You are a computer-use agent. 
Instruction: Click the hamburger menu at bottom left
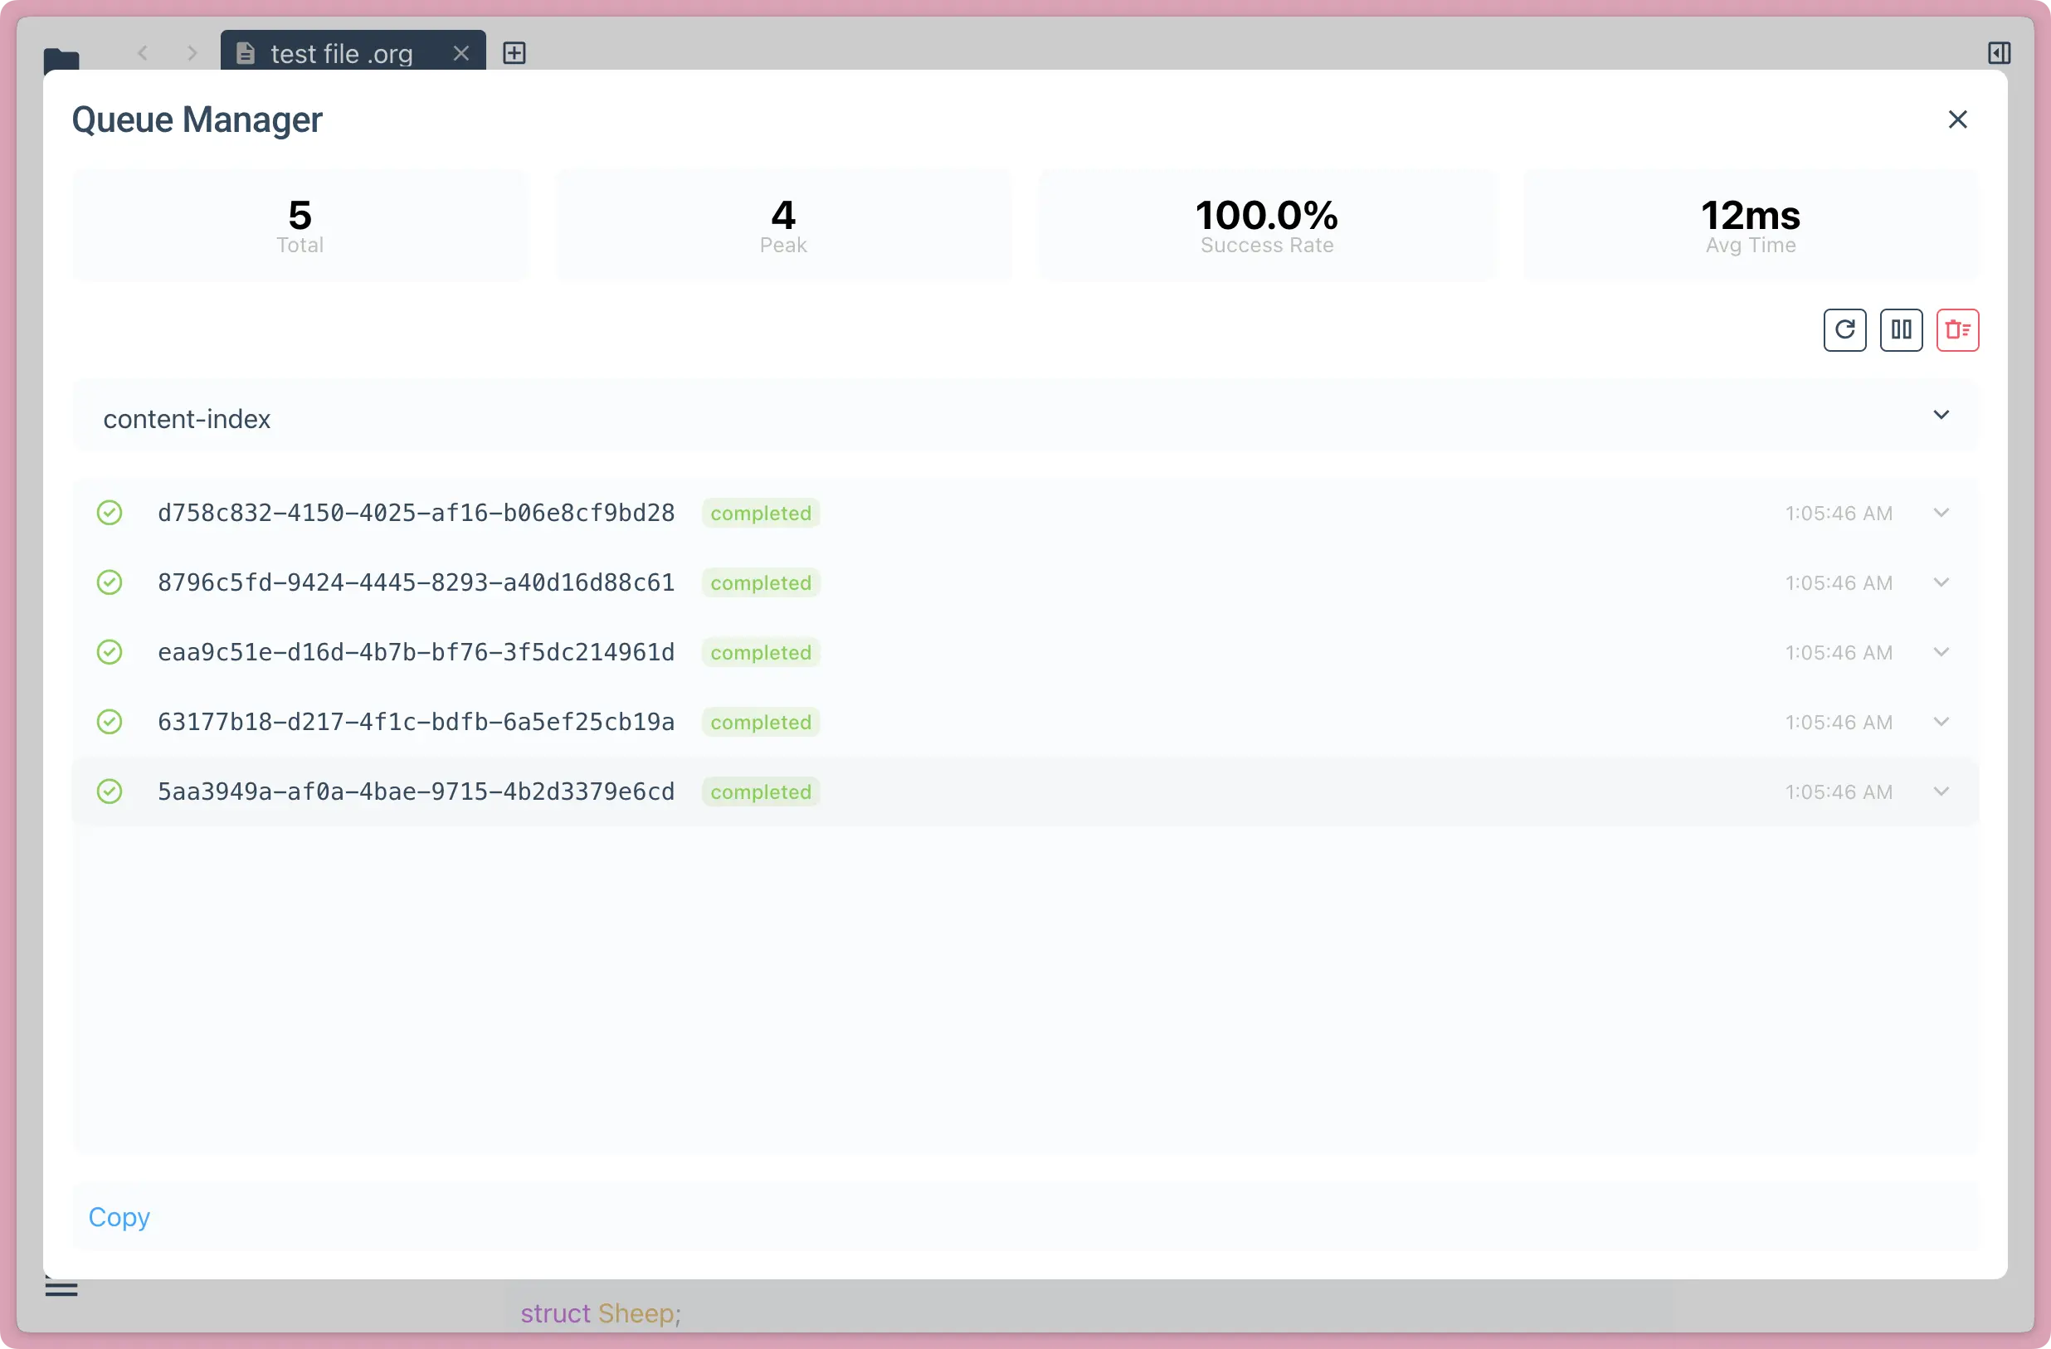tap(61, 1289)
